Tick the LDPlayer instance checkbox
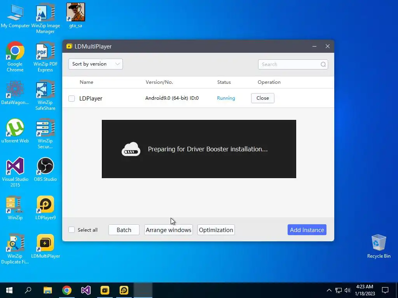The height and width of the screenshot is (298, 398). pyautogui.click(x=72, y=98)
